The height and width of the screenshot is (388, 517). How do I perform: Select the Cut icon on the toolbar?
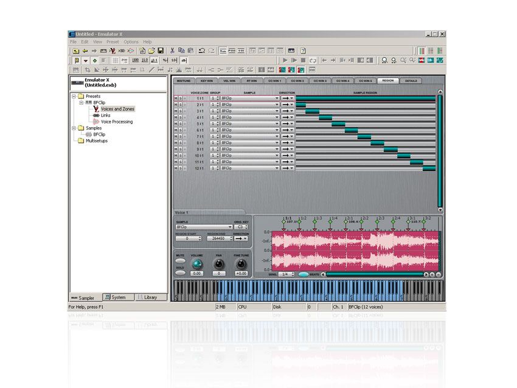coord(171,49)
